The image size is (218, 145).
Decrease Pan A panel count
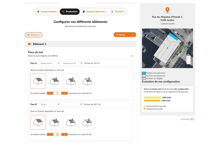tap(50, 93)
